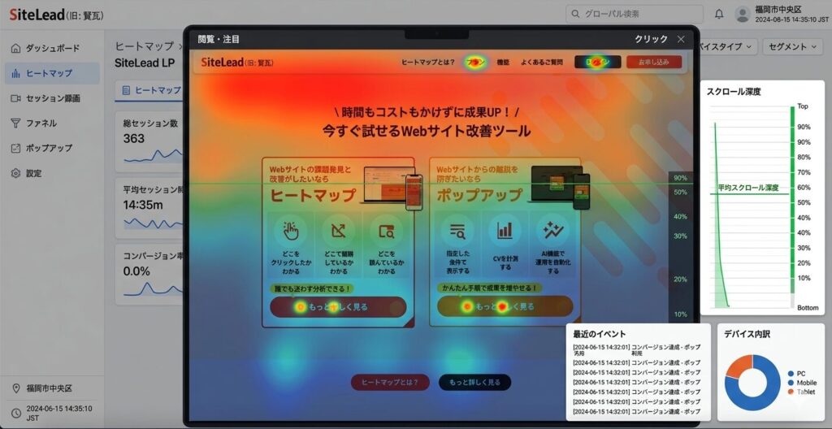Switch to the ヒートマップ tab
This screenshot has width=832, height=429.
click(150, 90)
